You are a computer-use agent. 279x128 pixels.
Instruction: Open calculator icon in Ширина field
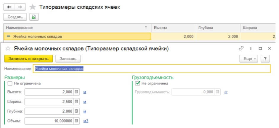coord(77,102)
